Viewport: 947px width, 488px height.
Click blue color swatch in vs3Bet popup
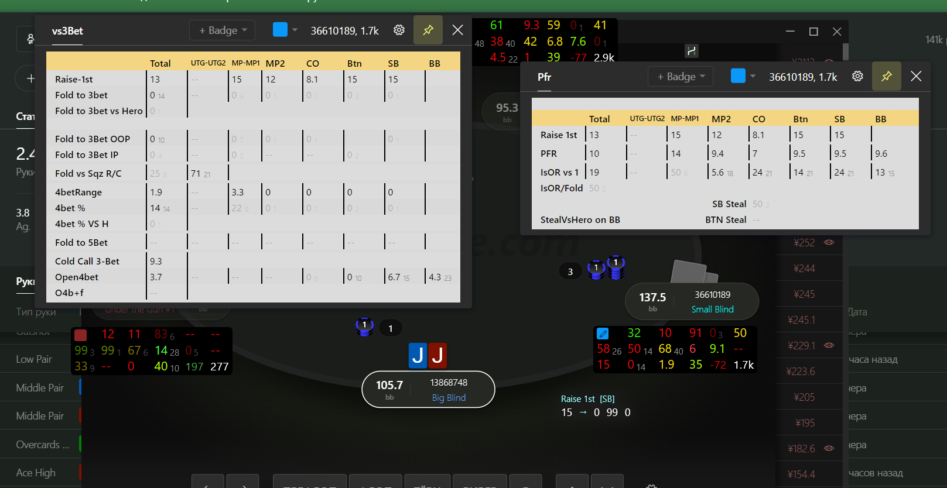[x=280, y=29]
